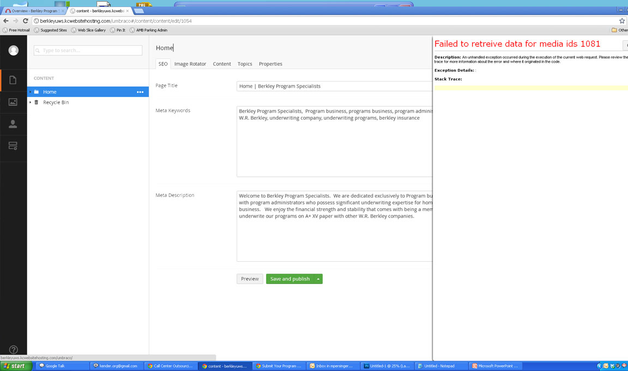Viewport: 628px width, 371px height.
Task: Click the search magnifier icon
Action: tap(38, 51)
